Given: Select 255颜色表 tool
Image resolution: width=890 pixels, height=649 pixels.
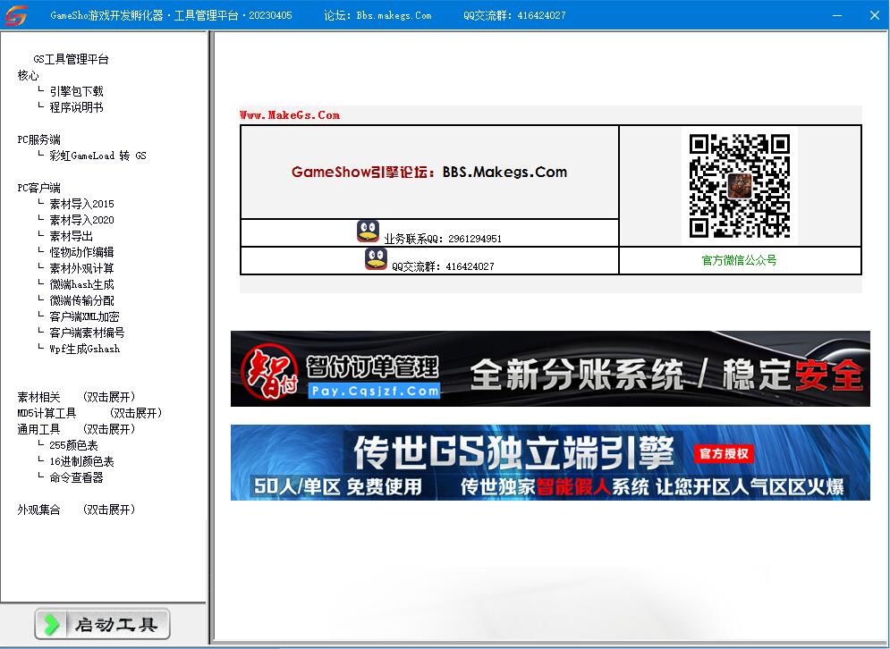Looking at the screenshot, I should pos(73,445).
